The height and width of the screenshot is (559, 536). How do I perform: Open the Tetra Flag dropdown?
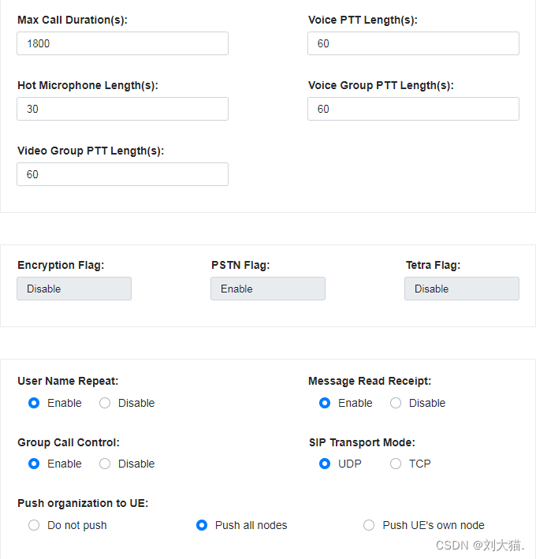(461, 289)
